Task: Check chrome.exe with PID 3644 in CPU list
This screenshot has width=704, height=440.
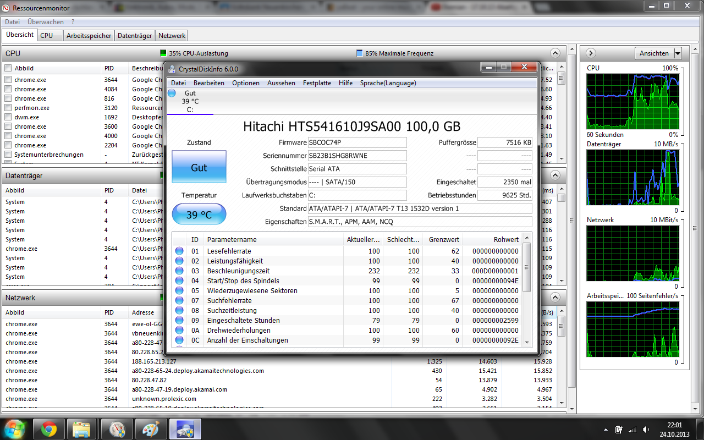Action: [8, 80]
